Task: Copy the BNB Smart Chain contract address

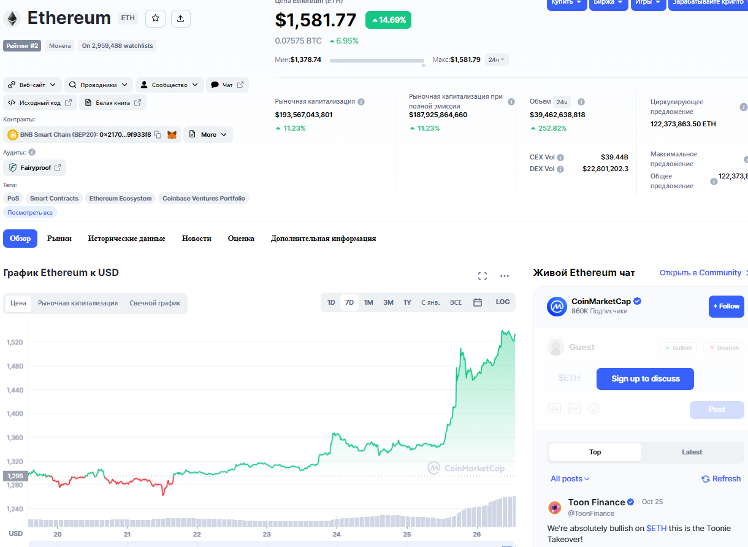Action: click(x=158, y=134)
